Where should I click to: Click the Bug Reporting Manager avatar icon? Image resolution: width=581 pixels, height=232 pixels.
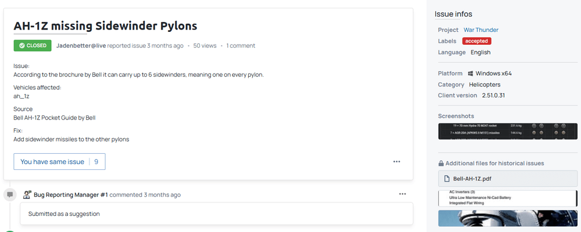point(27,195)
